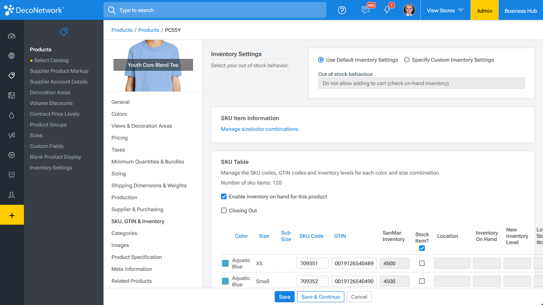Screen dimensions: 543x305
Task: Open the Out of stock behaviour dropdown
Action: [x=421, y=83]
